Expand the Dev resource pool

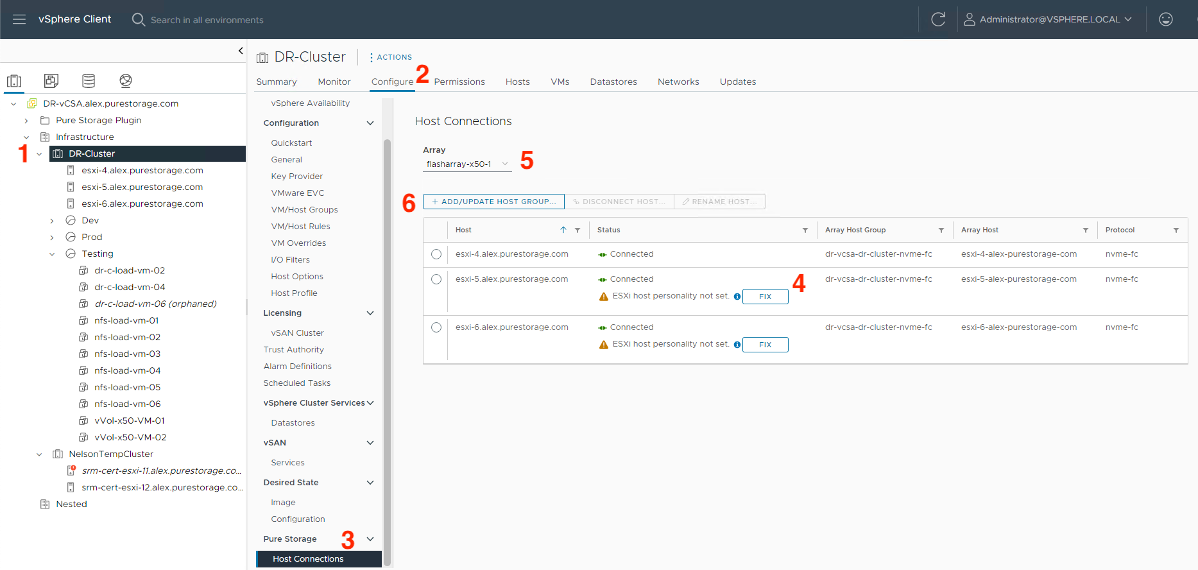point(52,220)
